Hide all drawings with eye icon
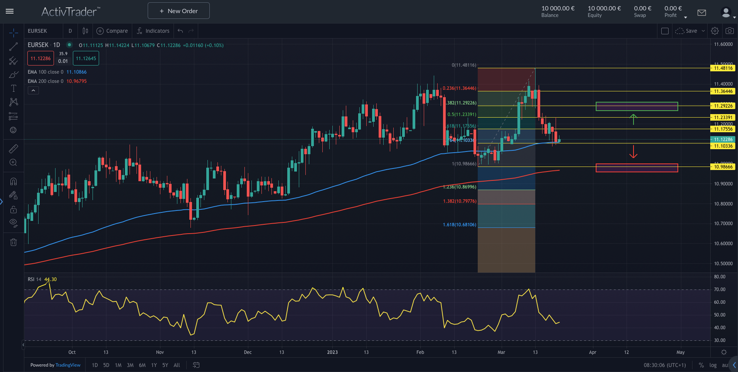738x372 pixels. coord(13,222)
